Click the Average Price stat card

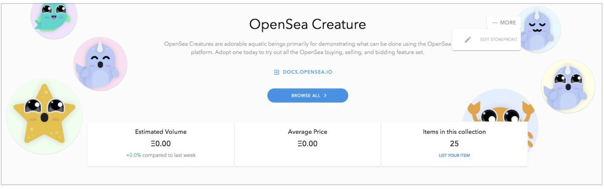307,143
